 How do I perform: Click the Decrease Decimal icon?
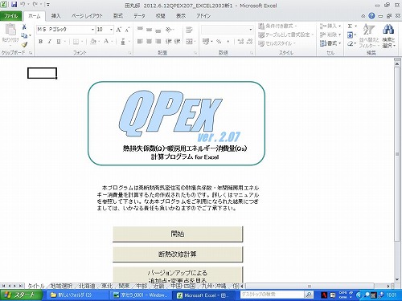(249, 42)
